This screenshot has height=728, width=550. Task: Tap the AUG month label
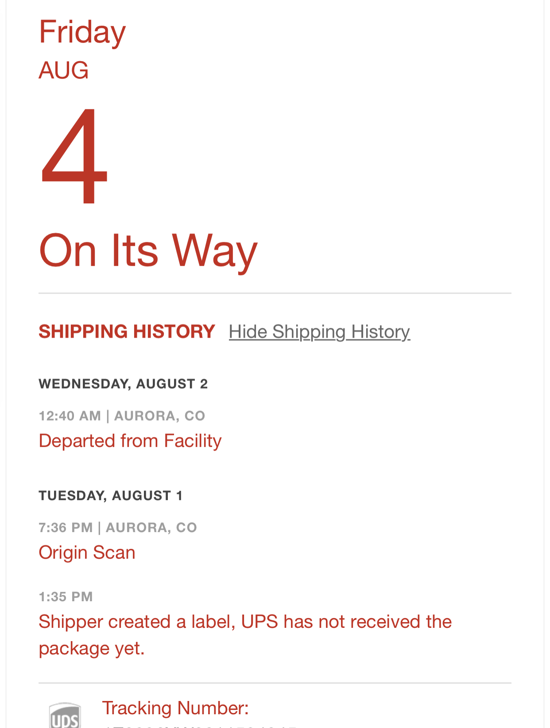coord(64,70)
